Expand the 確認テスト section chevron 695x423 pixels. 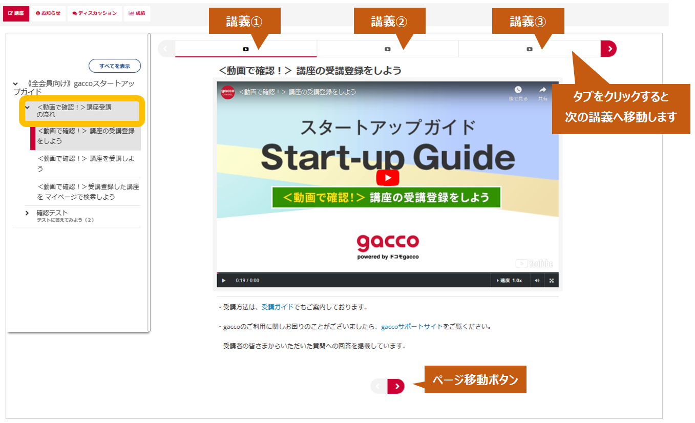point(27,213)
